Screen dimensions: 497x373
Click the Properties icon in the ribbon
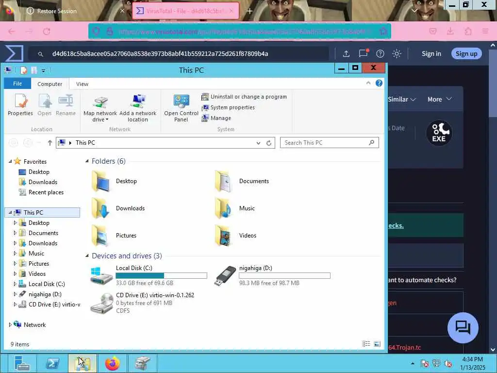[x=20, y=105]
